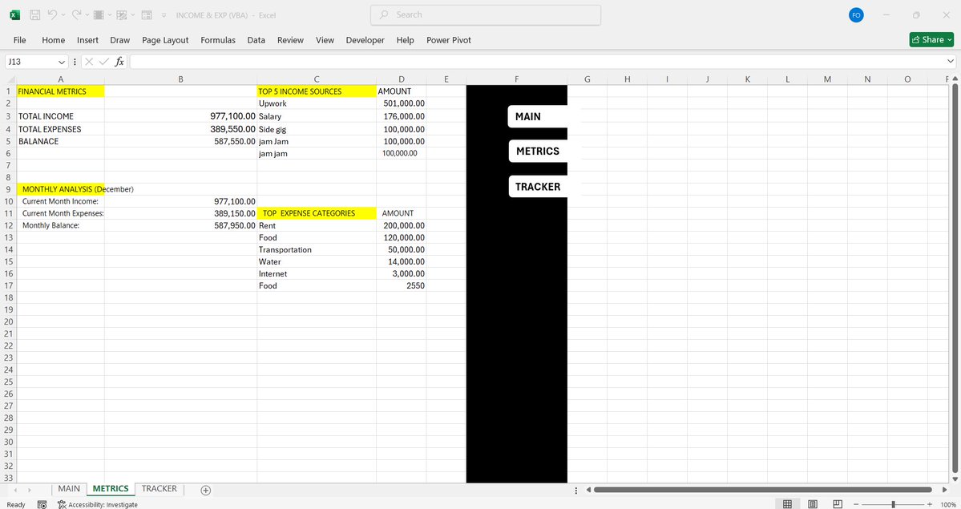The image size is (961, 509).
Task: Click the borders icon in quick access toolbar
Action: [98, 14]
